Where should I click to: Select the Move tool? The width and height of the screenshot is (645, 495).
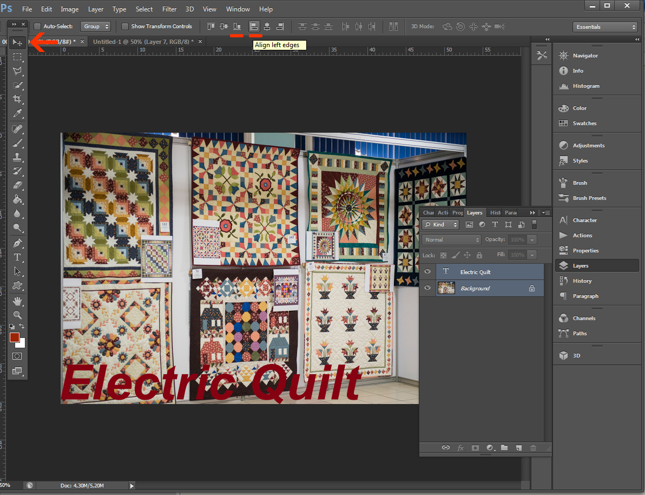(x=17, y=42)
